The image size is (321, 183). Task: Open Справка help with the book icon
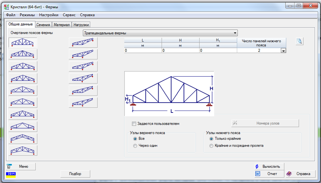point(299,174)
